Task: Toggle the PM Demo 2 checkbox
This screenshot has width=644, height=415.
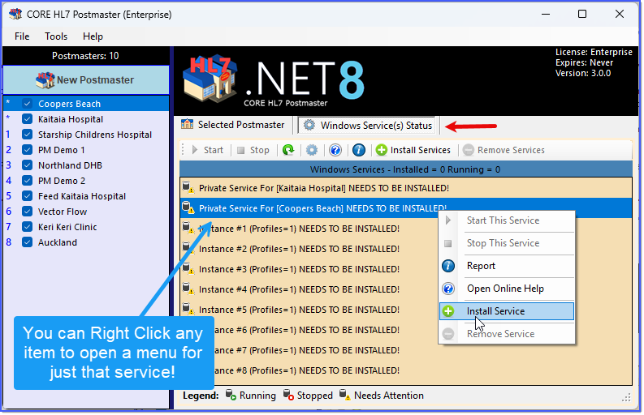Action: (27, 181)
